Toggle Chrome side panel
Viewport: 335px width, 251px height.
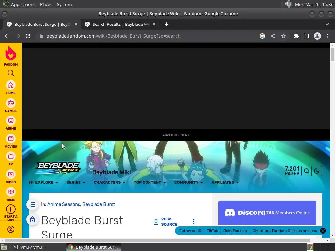pyautogui.click(x=307, y=36)
